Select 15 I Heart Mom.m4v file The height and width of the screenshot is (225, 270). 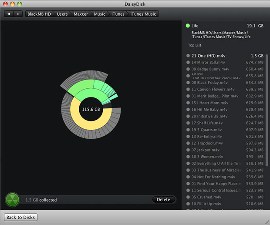point(225,103)
